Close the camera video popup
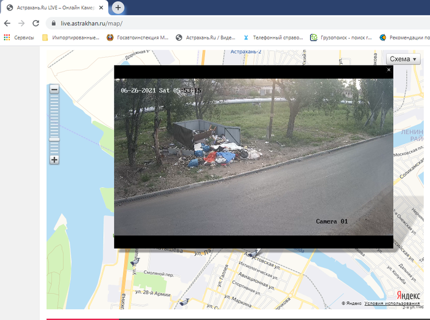Image resolution: width=430 pixels, height=320 pixels. [x=388, y=70]
